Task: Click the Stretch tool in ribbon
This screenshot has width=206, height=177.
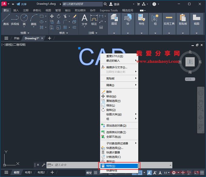Action: pos(52,27)
